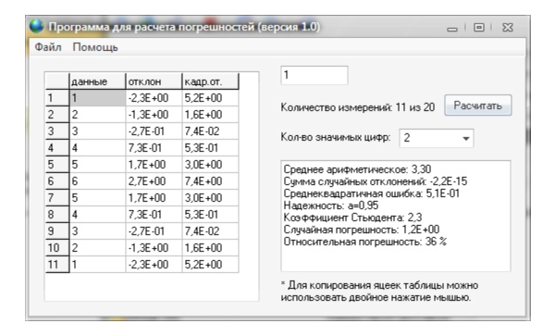555x336 pixels.
Task: Click кадр.от. cell in row 11
Action: [210, 264]
